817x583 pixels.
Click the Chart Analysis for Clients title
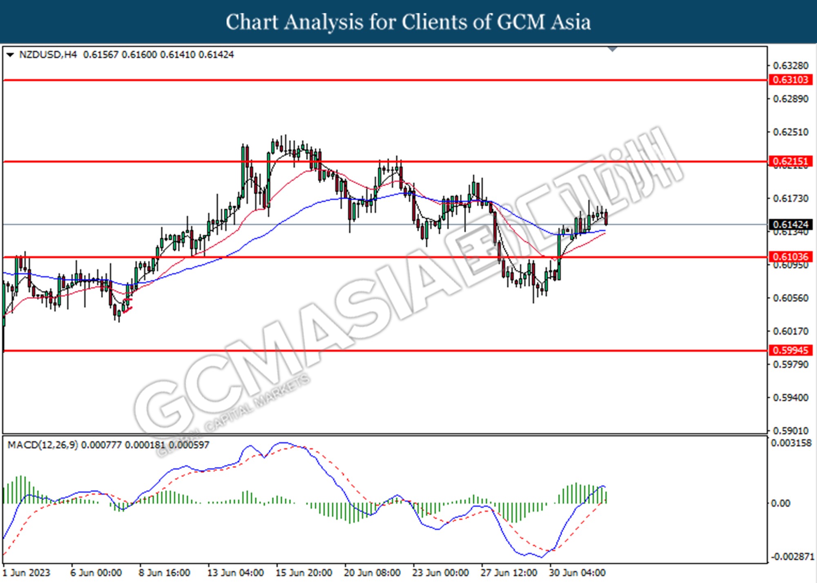[x=408, y=22]
